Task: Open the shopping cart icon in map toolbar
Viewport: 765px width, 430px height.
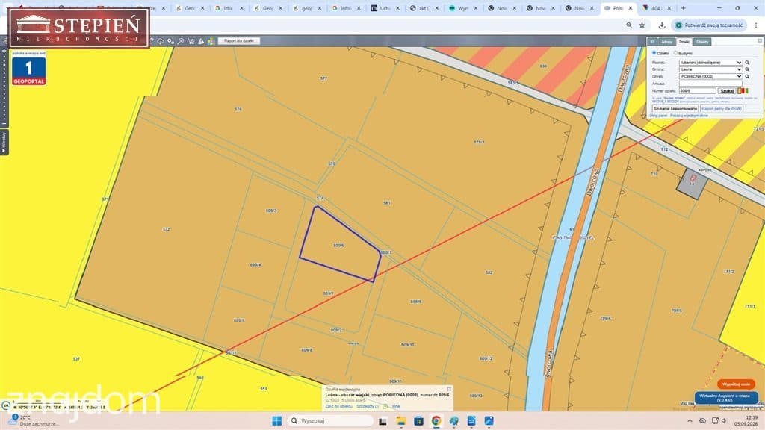Action: [191, 42]
